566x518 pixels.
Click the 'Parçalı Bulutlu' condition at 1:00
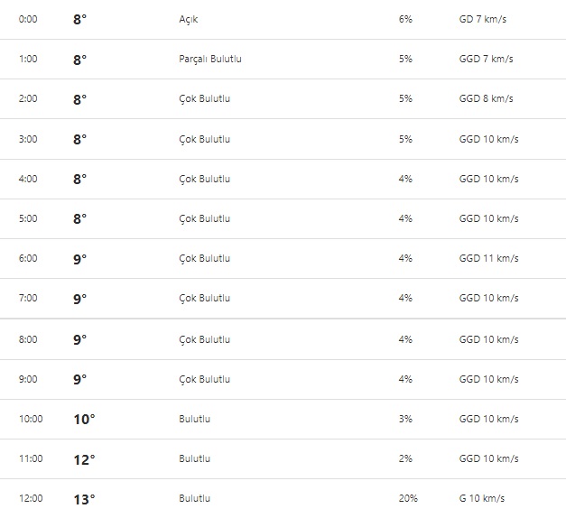tap(210, 60)
